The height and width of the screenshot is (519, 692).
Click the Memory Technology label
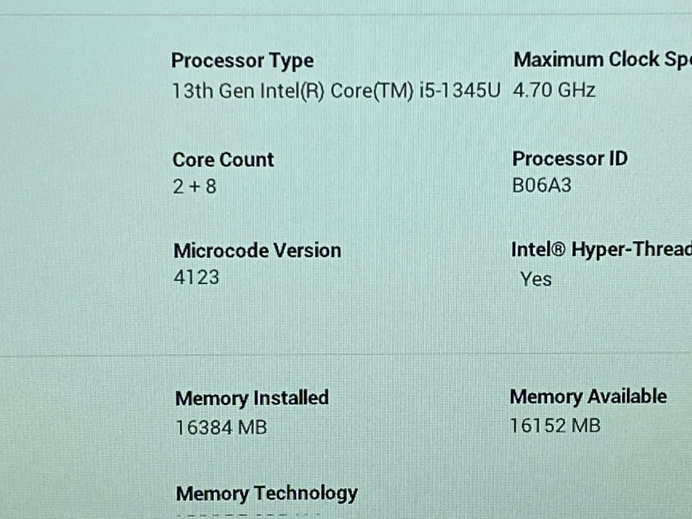pyautogui.click(x=266, y=494)
